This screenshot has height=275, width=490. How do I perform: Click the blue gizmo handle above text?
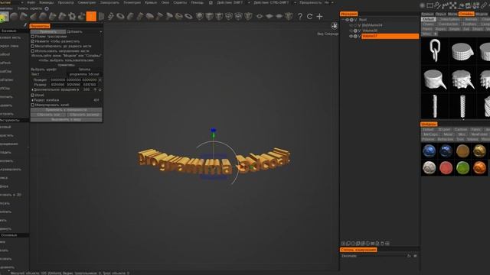pos(214,130)
